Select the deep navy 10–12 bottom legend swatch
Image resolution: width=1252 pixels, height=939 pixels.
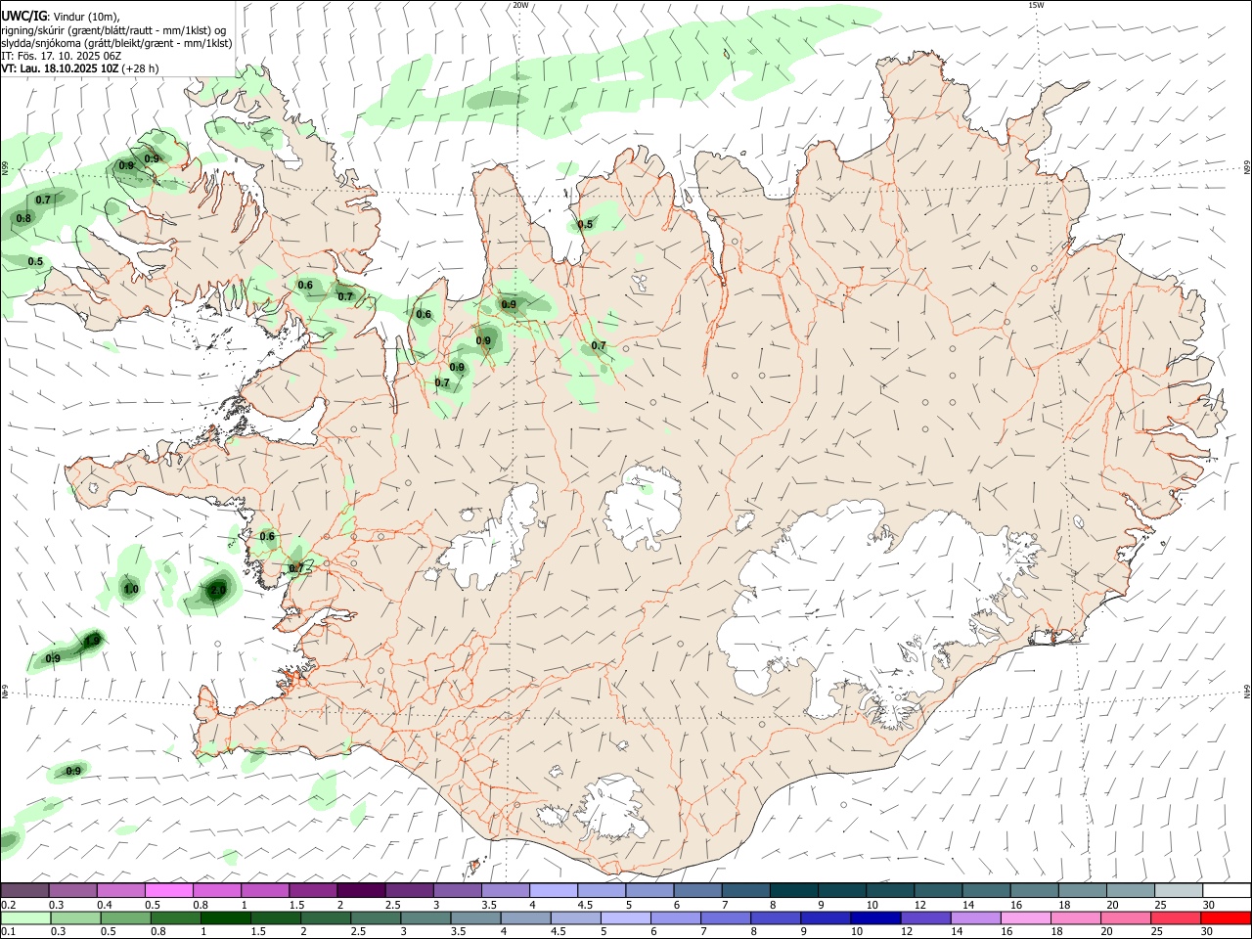[x=875, y=917]
